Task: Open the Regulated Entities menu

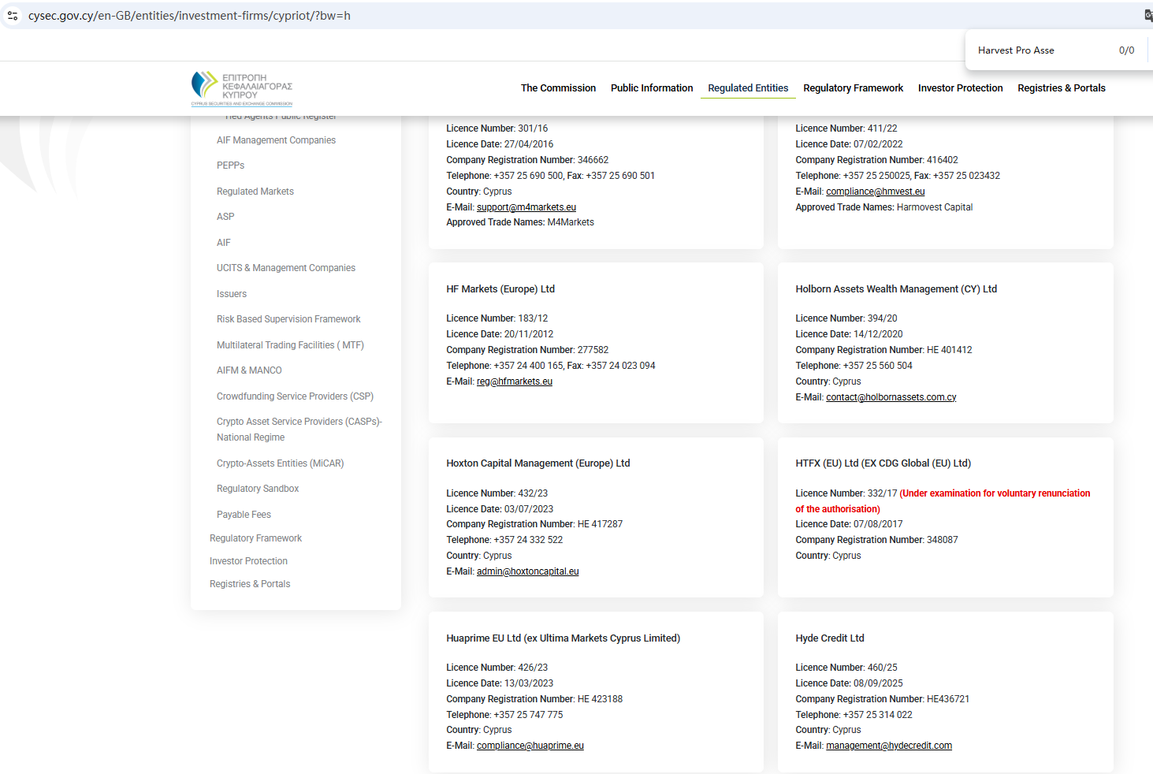Action: 748,88
